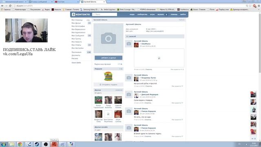
Task: Click the browser back arrow
Action: coord(2,6)
